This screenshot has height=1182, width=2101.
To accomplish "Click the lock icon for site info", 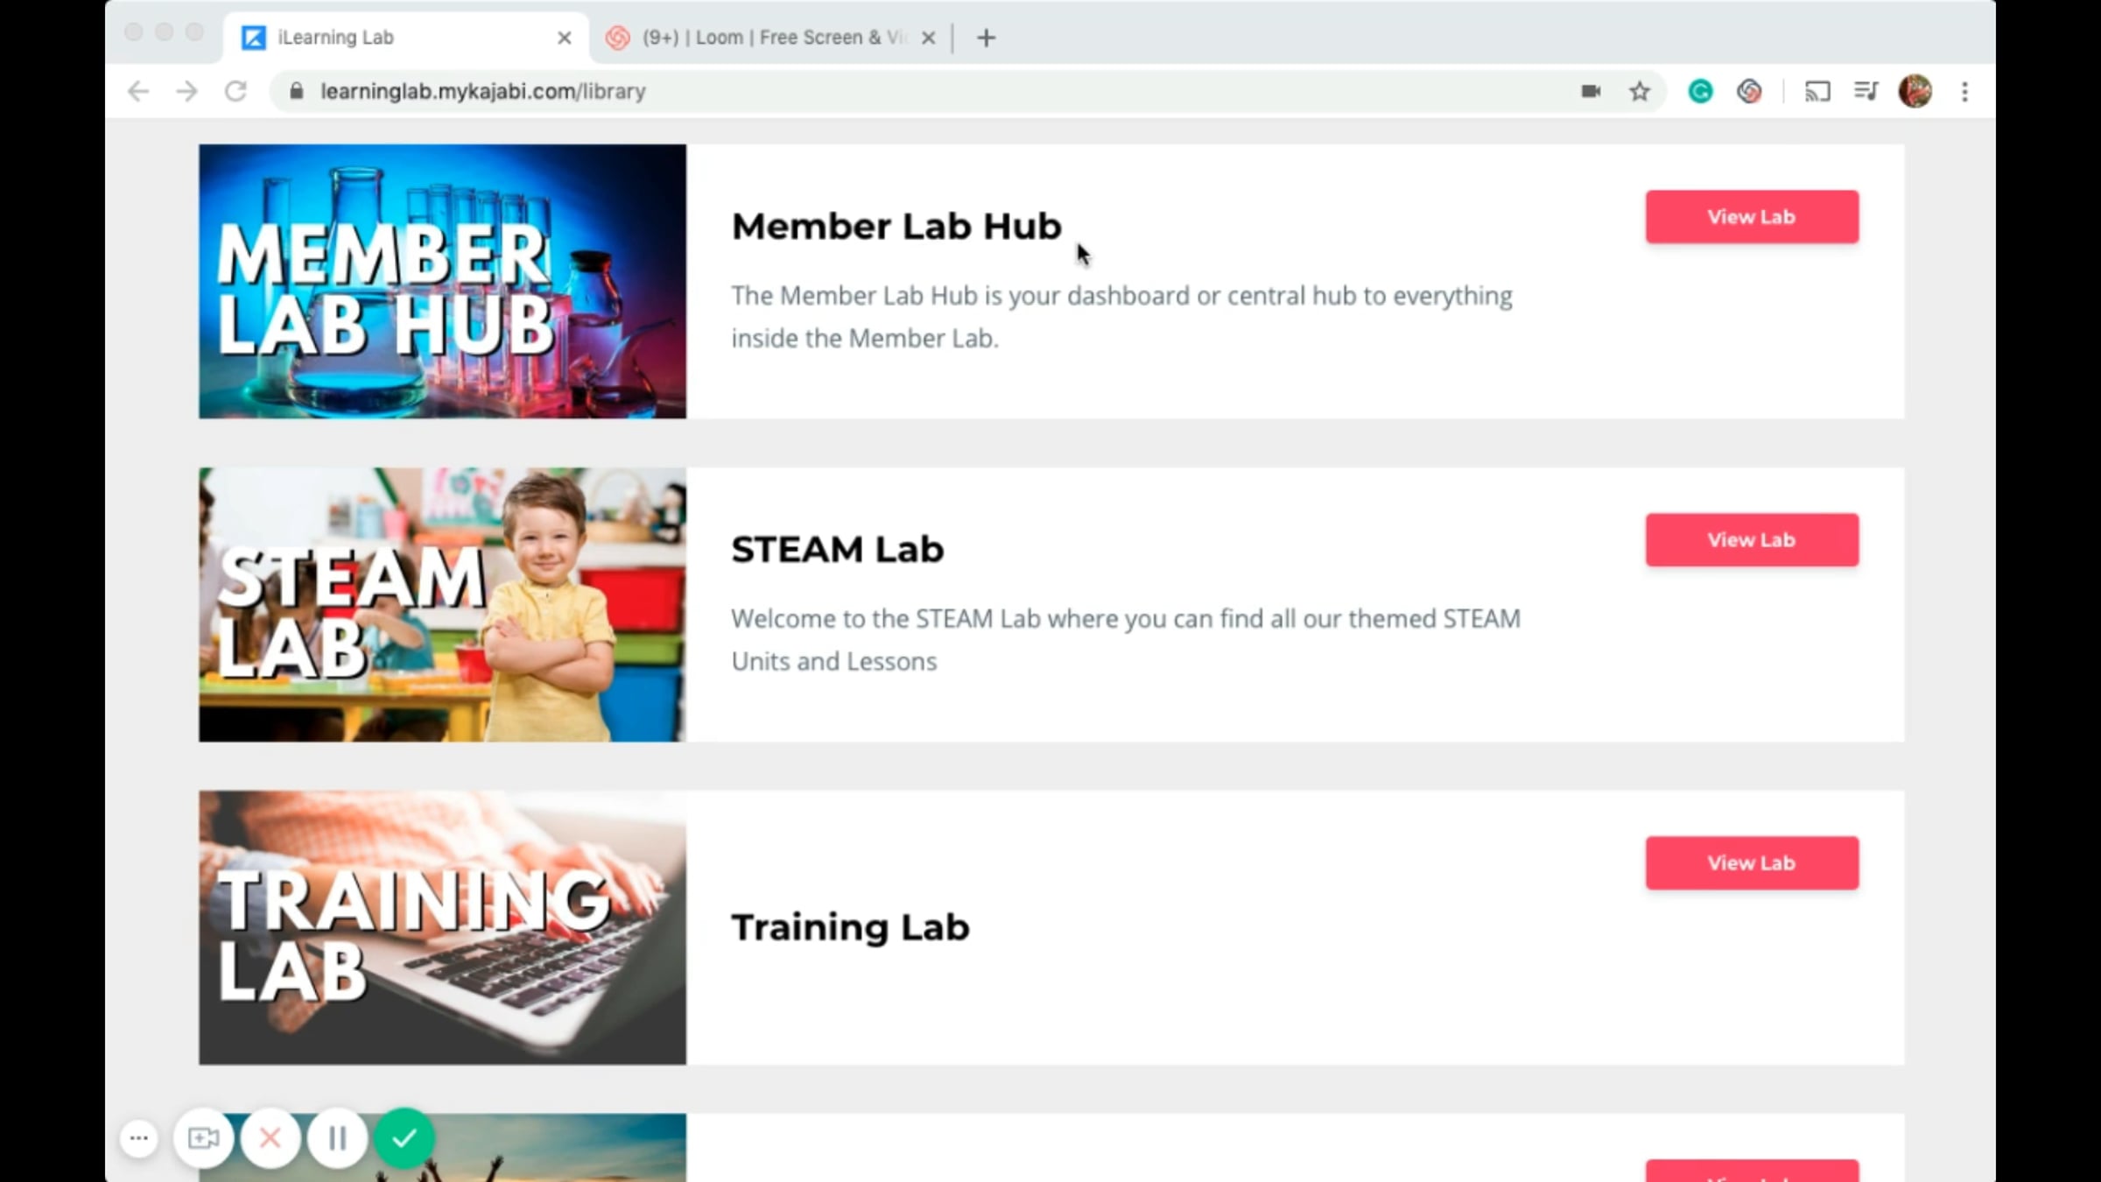I will click(x=296, y=91).
